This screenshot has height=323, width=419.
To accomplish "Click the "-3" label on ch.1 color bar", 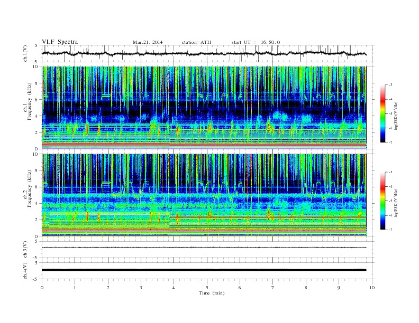I will (390, 85).
